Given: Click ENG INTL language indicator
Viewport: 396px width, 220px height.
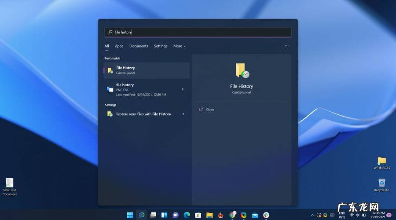Looking at the screenshot, I should tap(342, 215).
